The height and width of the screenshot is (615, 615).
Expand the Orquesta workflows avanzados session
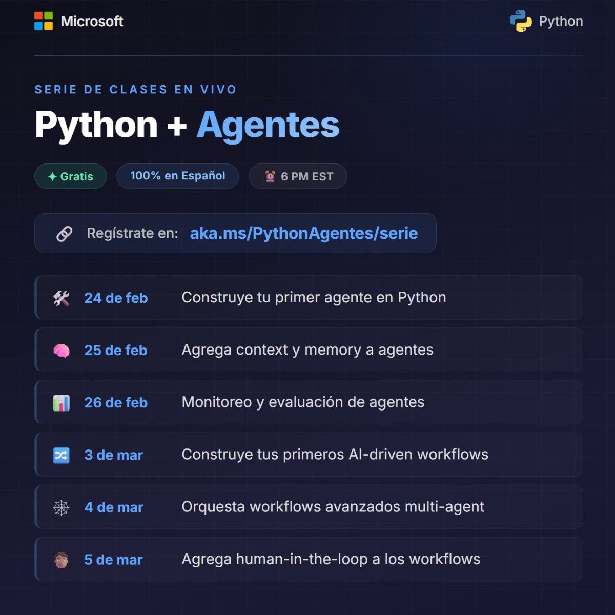tap(307, 507)
